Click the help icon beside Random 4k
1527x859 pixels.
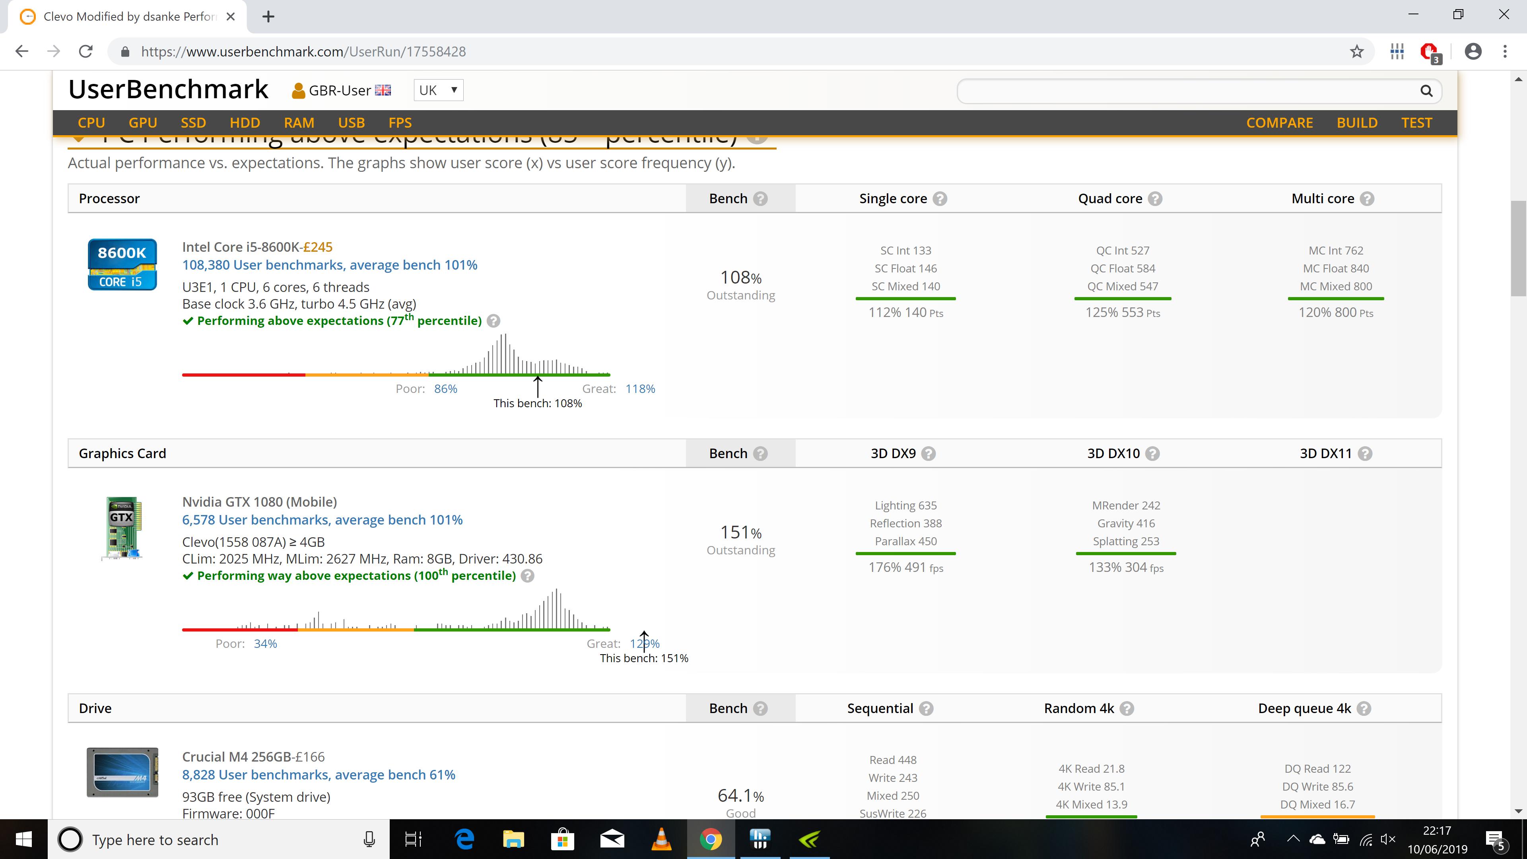coord(1127,708)
